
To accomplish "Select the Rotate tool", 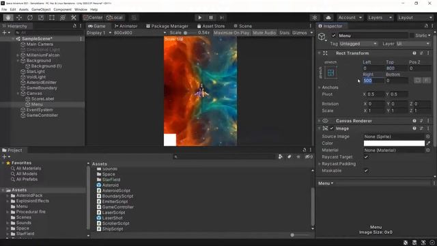I will pos(30,18).
